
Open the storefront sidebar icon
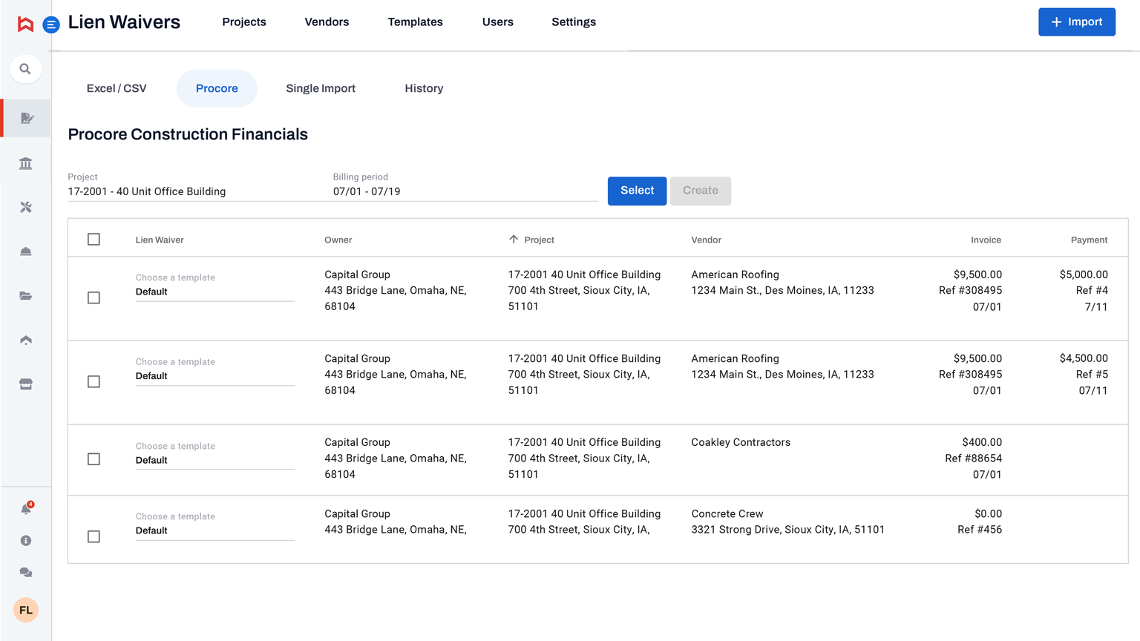pos(26,384)
